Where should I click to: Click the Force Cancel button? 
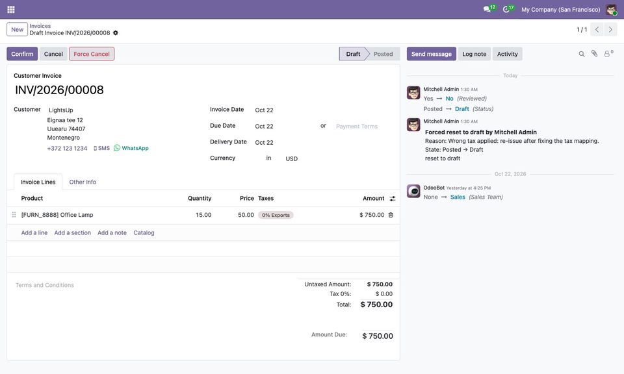[x=92, y=54]
